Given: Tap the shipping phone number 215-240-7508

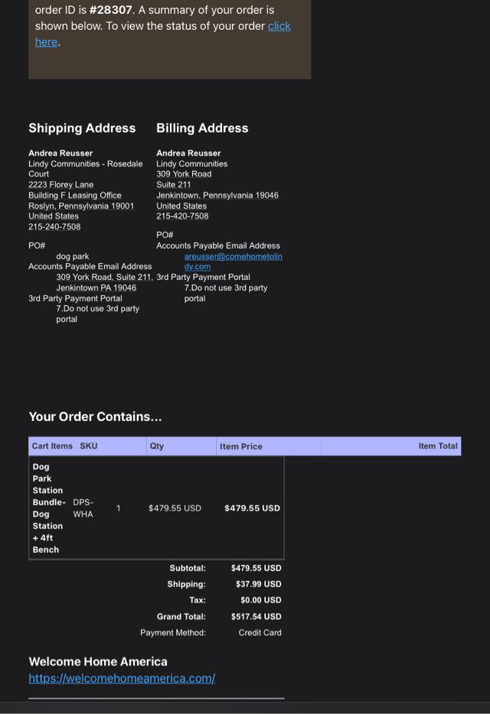Looking at the screenshot, I should [54, 227].
